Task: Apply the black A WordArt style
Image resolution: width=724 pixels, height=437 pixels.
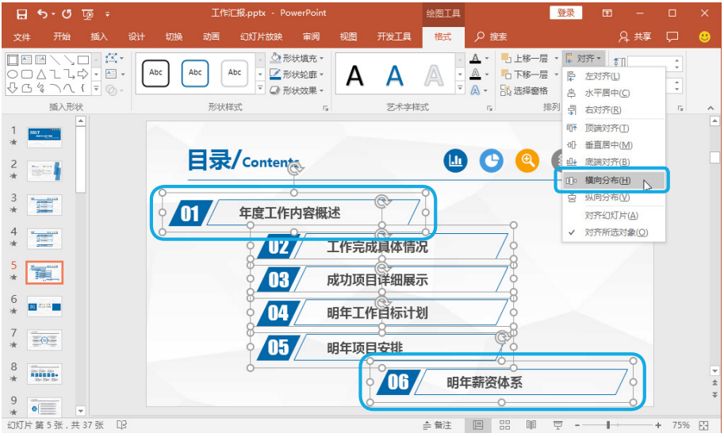Action: [354, 76]
